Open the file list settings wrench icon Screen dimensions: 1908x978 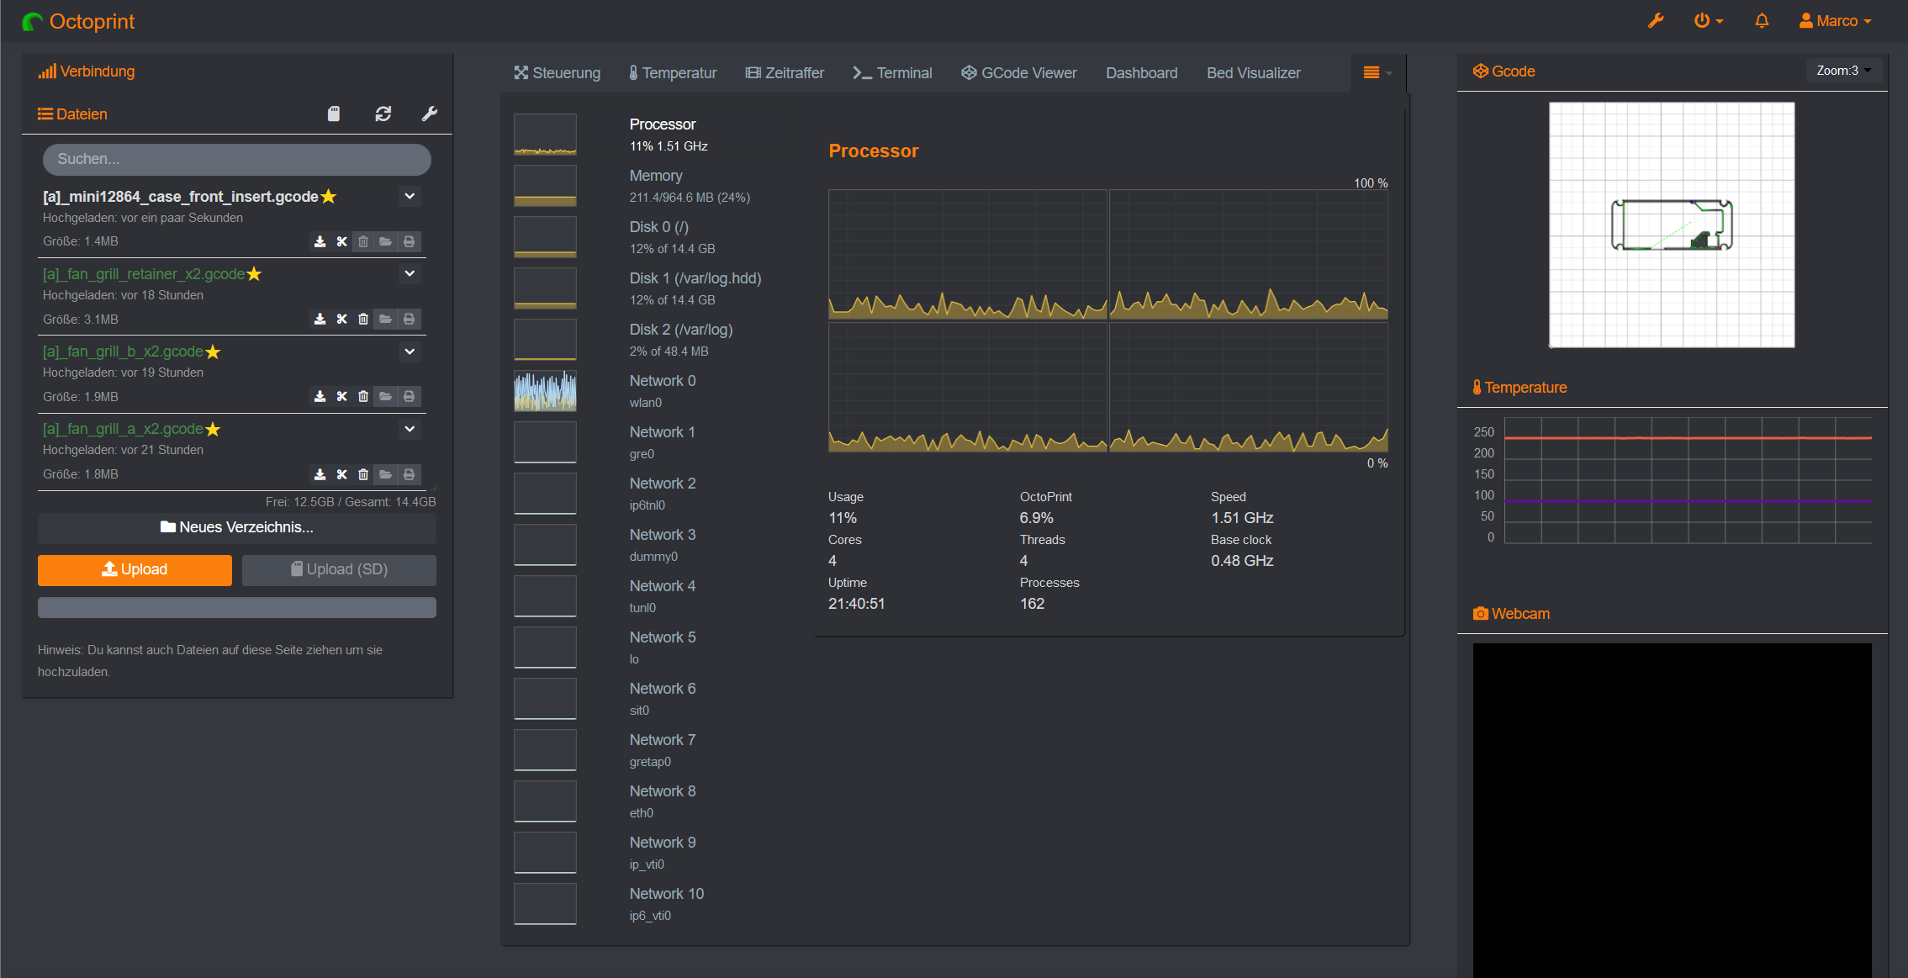430,114
